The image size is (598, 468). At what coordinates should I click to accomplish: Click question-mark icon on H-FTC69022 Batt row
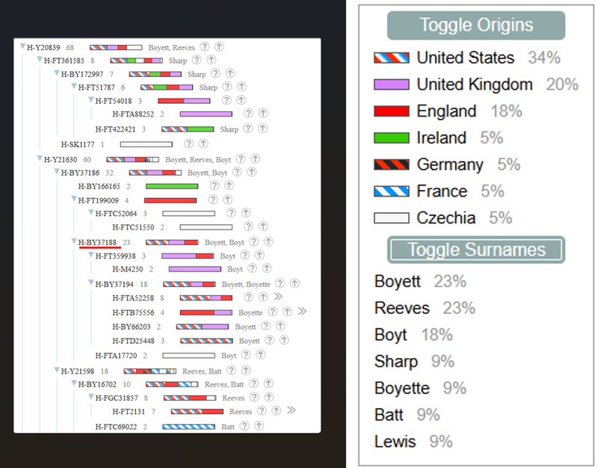[244, 426]
